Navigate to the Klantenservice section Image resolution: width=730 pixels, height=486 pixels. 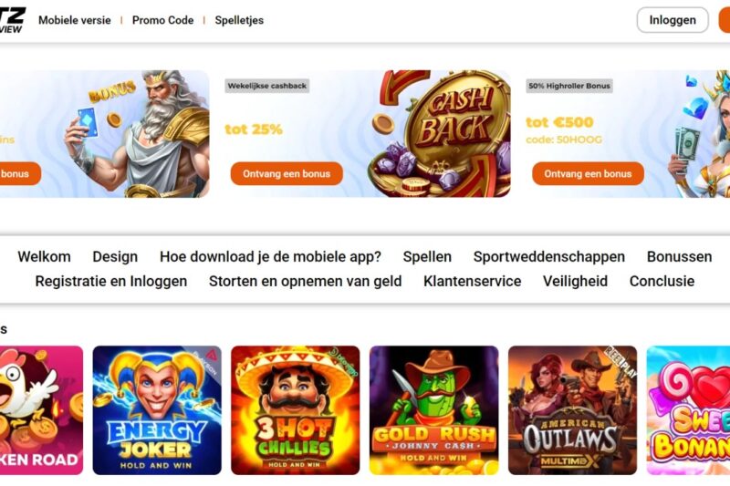(472, 282)
